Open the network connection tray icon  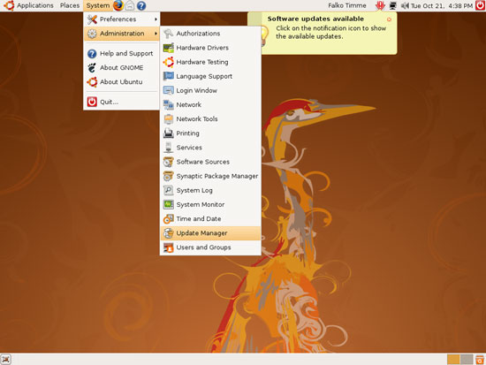(x=392, y=5)
